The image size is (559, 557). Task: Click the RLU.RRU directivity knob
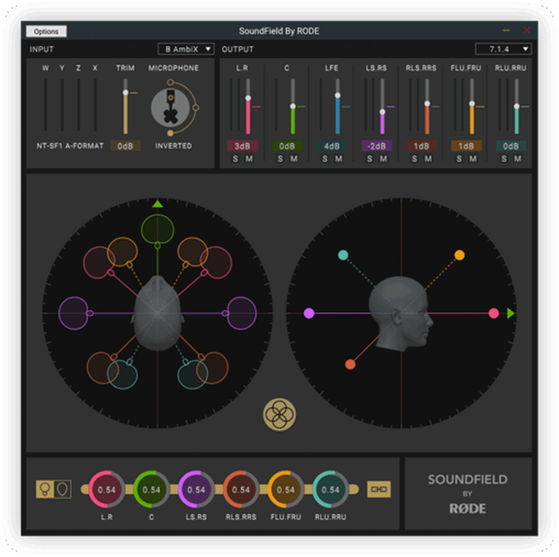tap(331, 490)
